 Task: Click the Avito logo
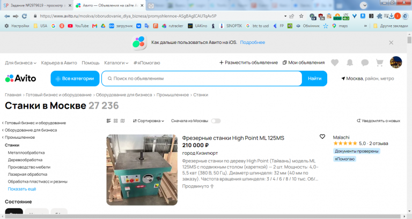(x=20, y=78)
